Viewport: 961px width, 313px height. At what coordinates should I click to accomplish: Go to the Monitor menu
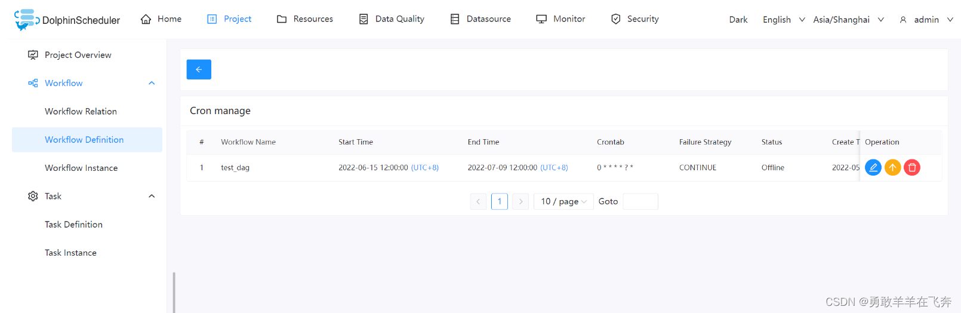pos(560,19)
